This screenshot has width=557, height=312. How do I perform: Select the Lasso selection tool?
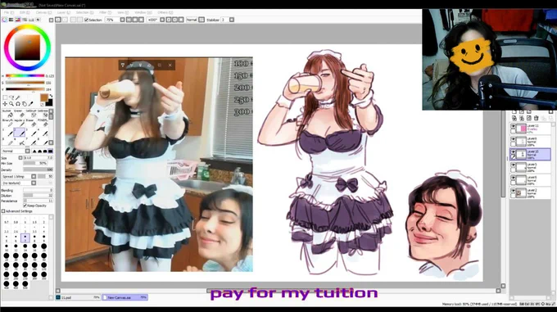11,97
